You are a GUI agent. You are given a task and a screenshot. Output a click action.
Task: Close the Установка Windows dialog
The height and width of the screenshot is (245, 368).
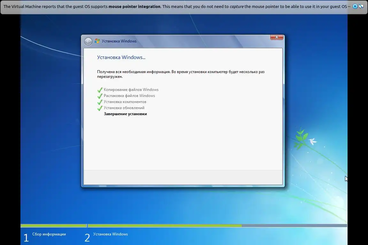pos(277,37)
